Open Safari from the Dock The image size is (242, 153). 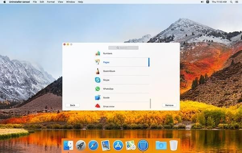[x=93, y=145]
